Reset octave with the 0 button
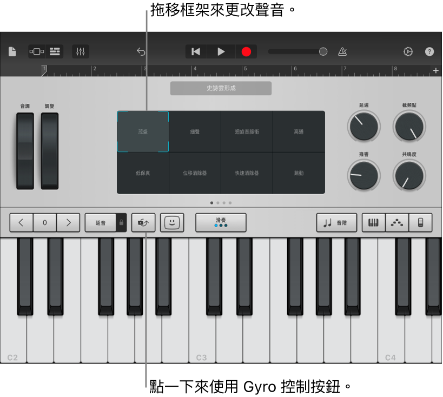This screenshot has width=443, height=397. point(45,223)
